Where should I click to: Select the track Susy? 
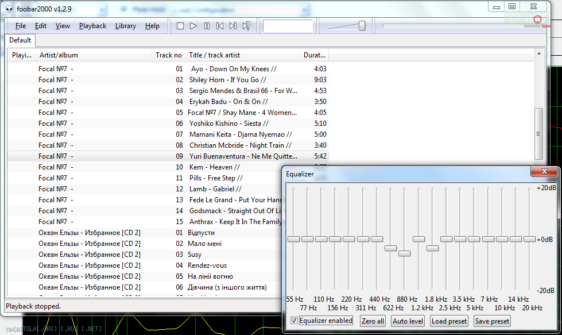coord(145,255)
